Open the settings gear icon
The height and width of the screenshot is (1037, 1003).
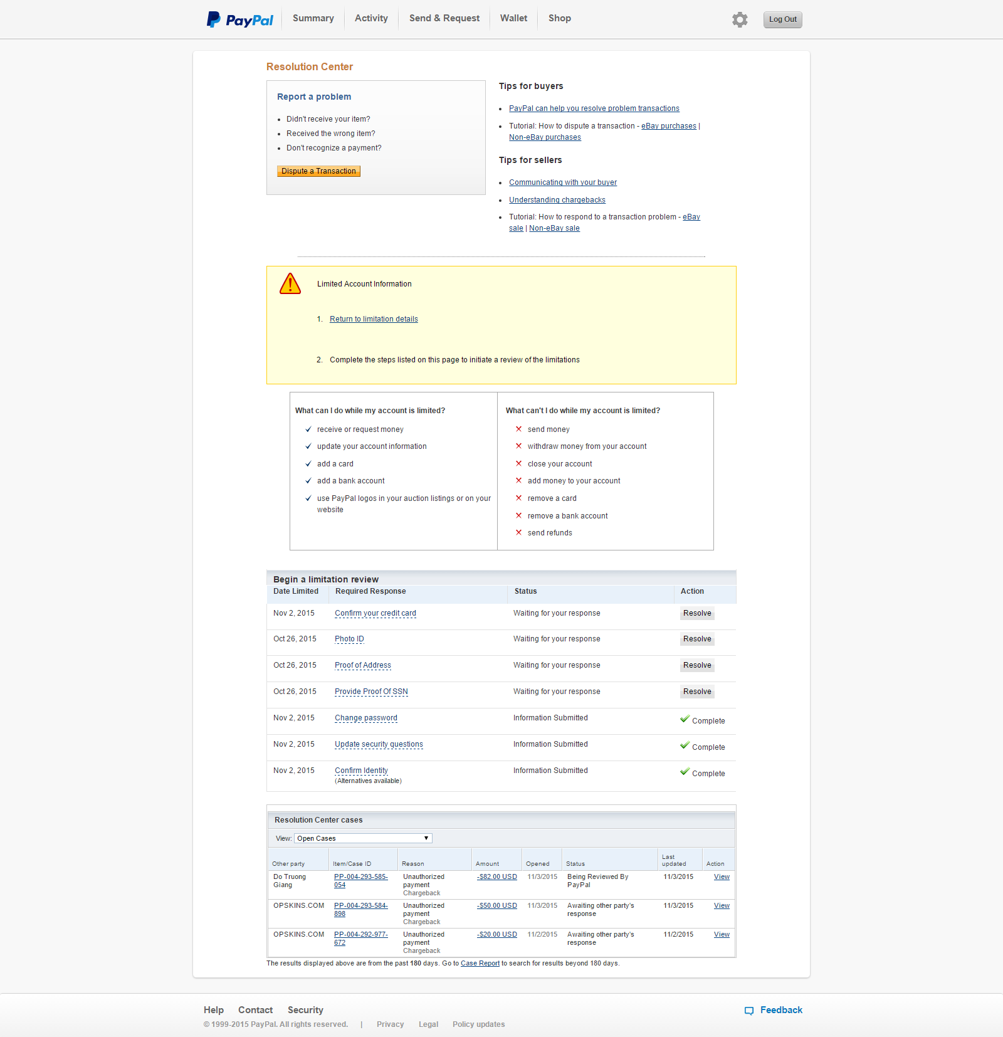740,19
